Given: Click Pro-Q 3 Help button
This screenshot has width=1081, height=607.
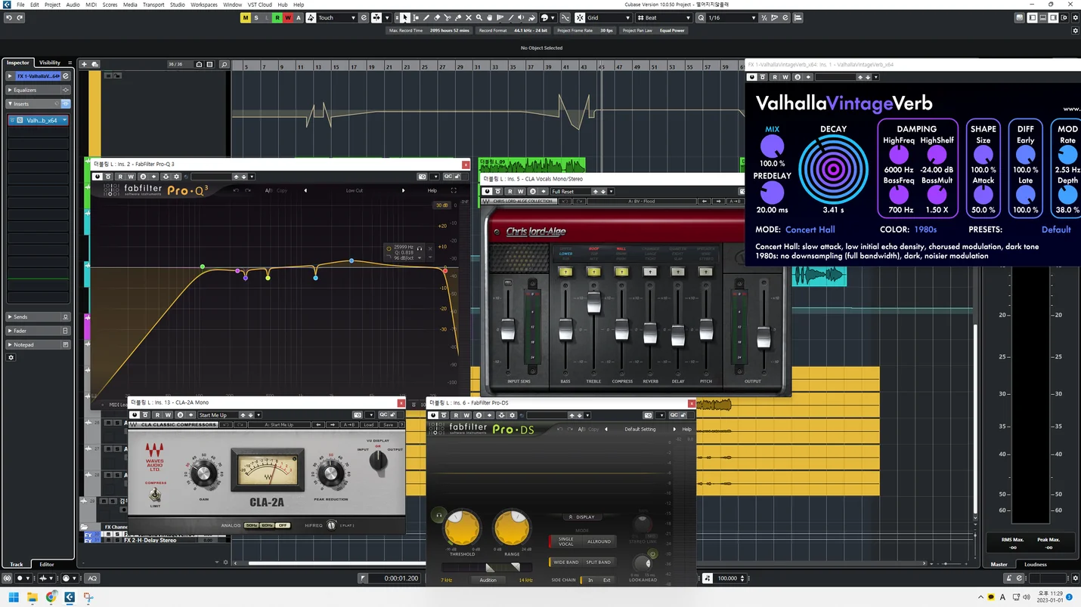Looking at the screenshot, I should [x=432, y=190].
